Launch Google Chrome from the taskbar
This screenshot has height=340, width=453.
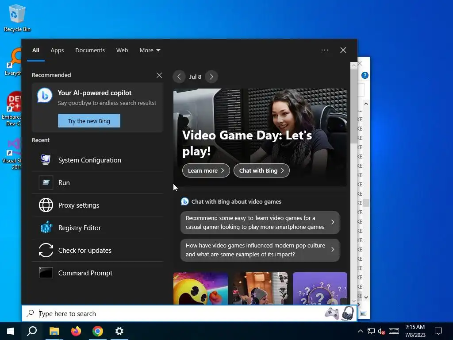click(x=98, y=331)
